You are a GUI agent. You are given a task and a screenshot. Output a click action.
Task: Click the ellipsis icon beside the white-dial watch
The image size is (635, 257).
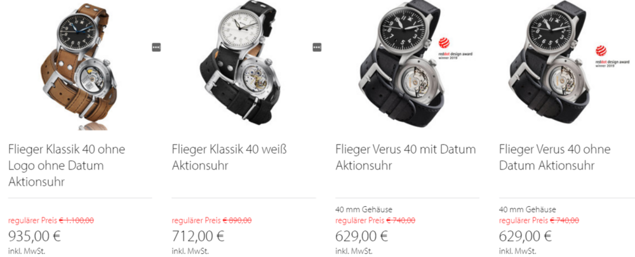pyautogui.click(x=317, y=48)
